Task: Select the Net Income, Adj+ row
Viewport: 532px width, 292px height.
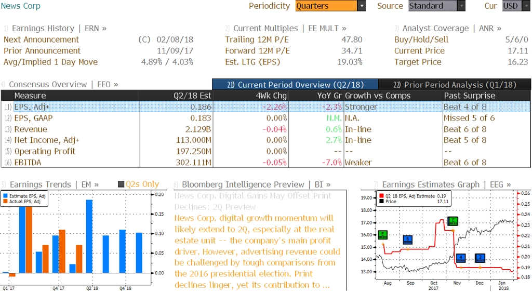Action: (265, 140)
